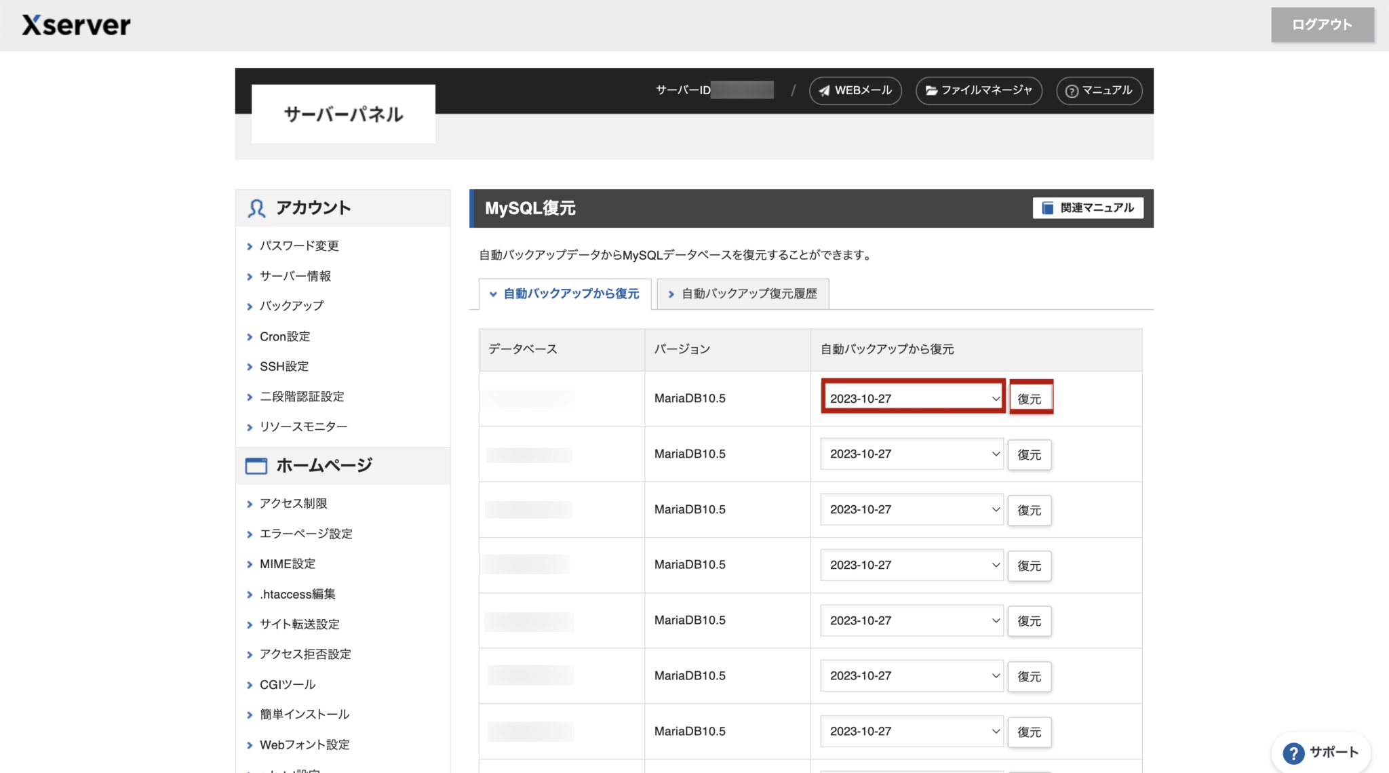This screenshot has height=773, width=1389.
Task: Click the highlighted 復元 button
Action: click(1030, 398)
